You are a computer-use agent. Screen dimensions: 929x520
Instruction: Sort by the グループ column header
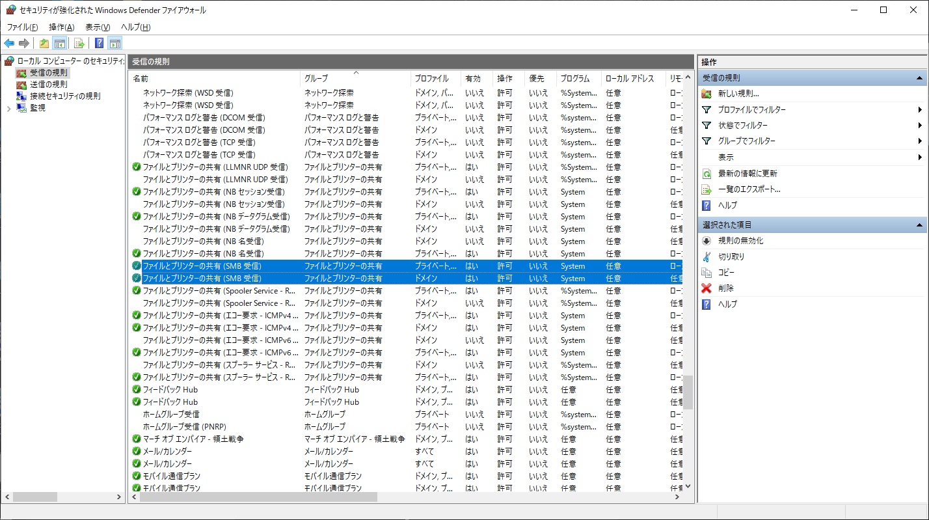coord(356,78)
